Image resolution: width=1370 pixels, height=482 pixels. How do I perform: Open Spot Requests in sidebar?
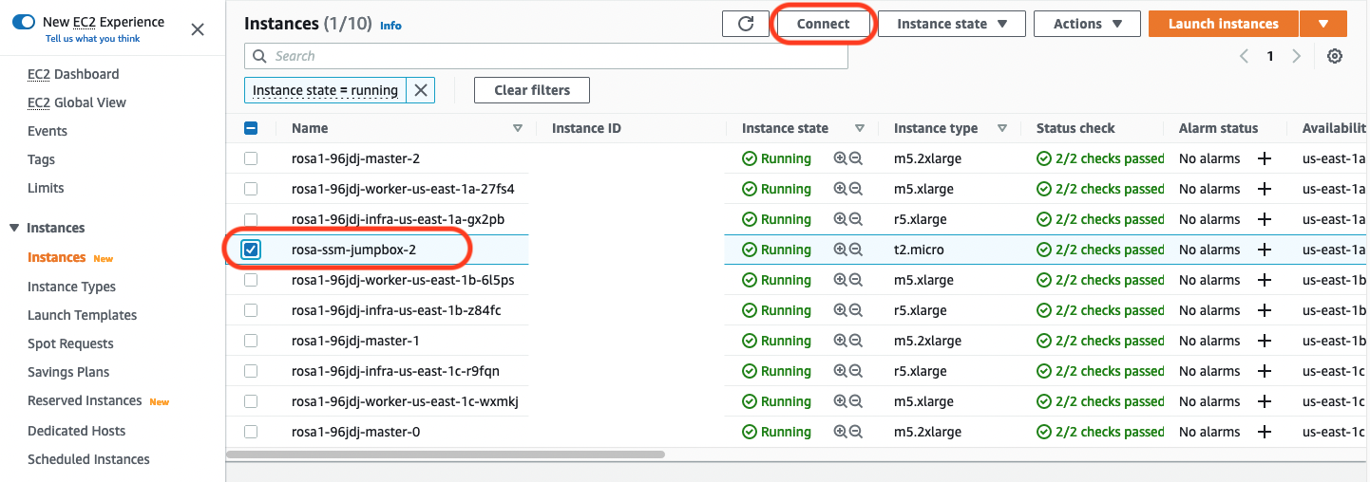(x=70, y=343)
